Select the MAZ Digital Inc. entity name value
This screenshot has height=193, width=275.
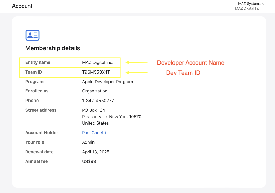98,62
